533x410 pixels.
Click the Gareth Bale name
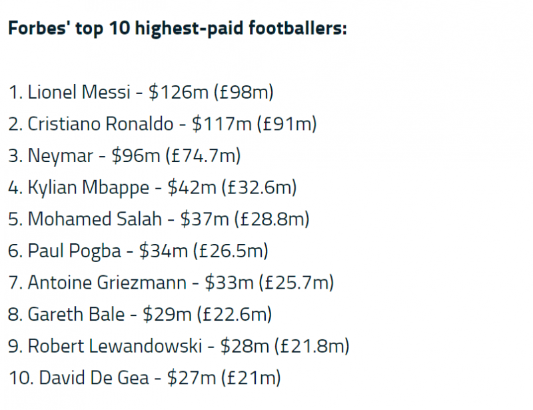pyautogui.click(x=76, y=314)
